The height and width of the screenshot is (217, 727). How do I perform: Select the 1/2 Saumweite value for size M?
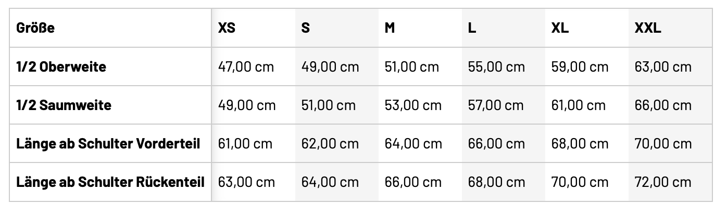[413, 105]
